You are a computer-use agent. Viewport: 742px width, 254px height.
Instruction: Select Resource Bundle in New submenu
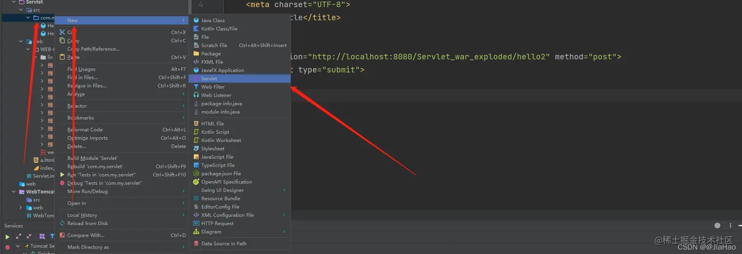point(239,199)
